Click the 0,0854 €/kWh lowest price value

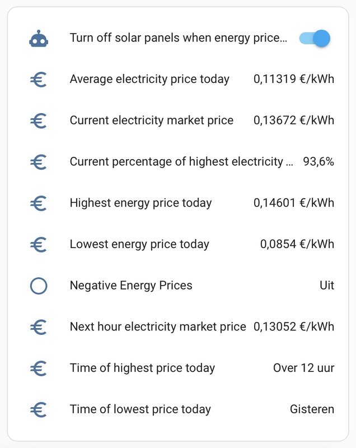click(297, 244)
